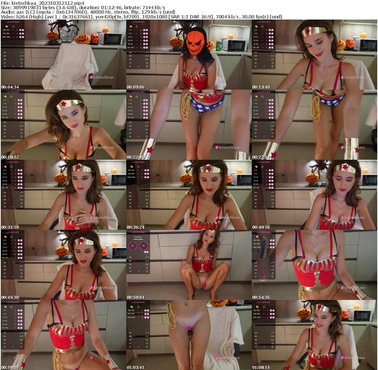The height and width of the screenshot is (370, 378).
Task: Click the clock icon beside the tip menu
Action: click(x=13, y=26)
